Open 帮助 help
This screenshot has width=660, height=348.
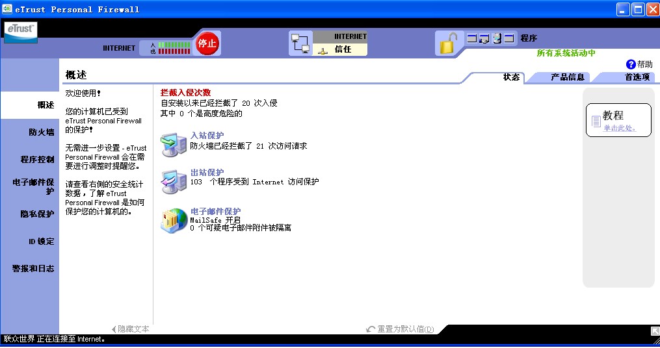tap(644, 64)
